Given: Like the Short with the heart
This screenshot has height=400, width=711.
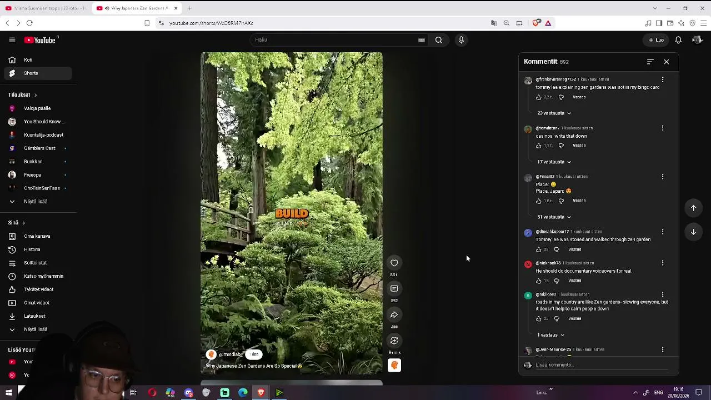Looking at the screenshot, I should point(394,263).
